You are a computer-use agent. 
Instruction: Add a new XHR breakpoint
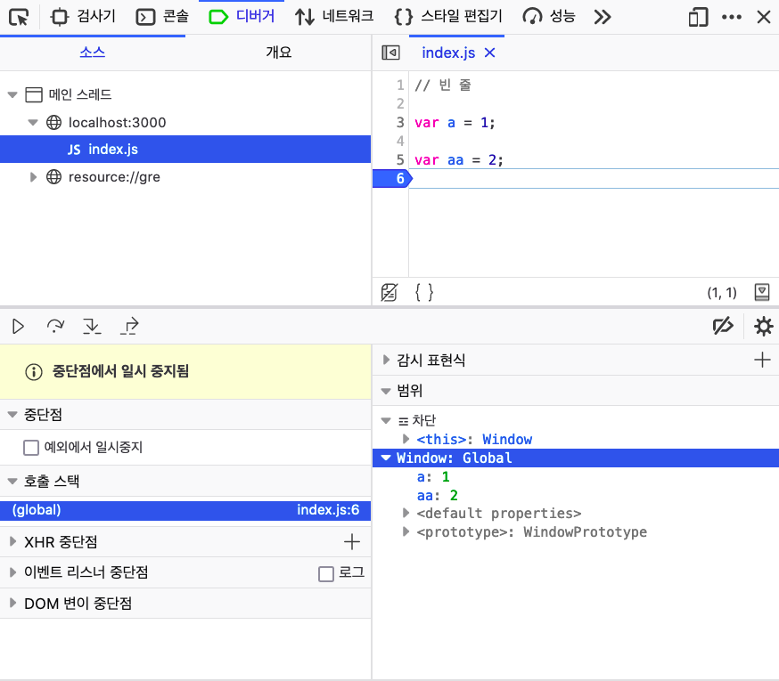tap(352, 541)
